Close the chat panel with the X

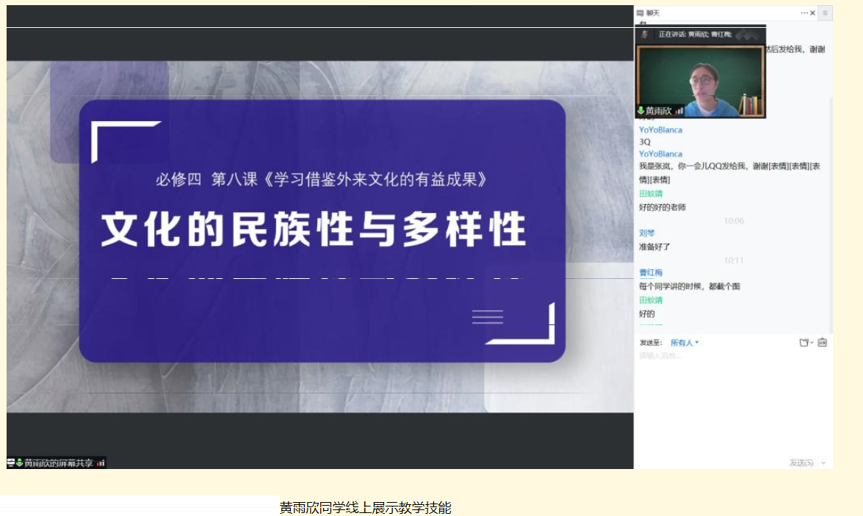(813, 13)
